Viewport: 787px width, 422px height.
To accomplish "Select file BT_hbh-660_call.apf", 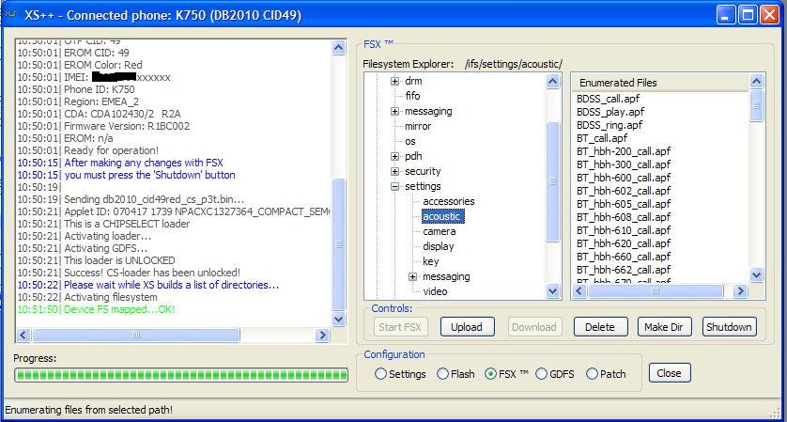I will [x=624, y=257].
